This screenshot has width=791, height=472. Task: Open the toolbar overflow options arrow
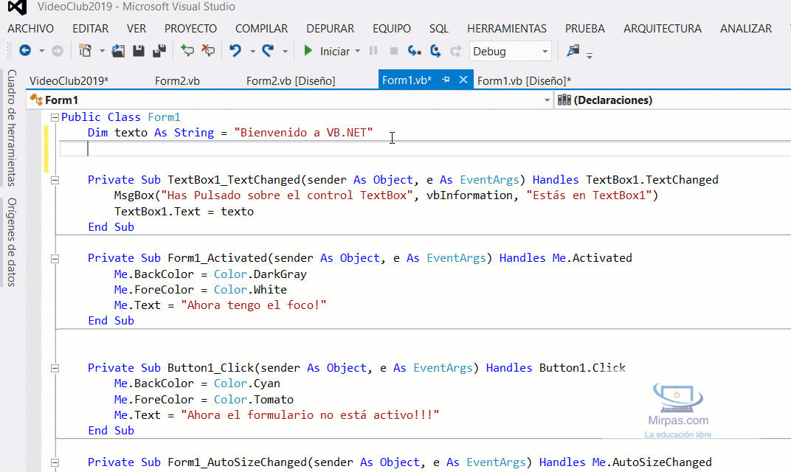tap(590, 55)
